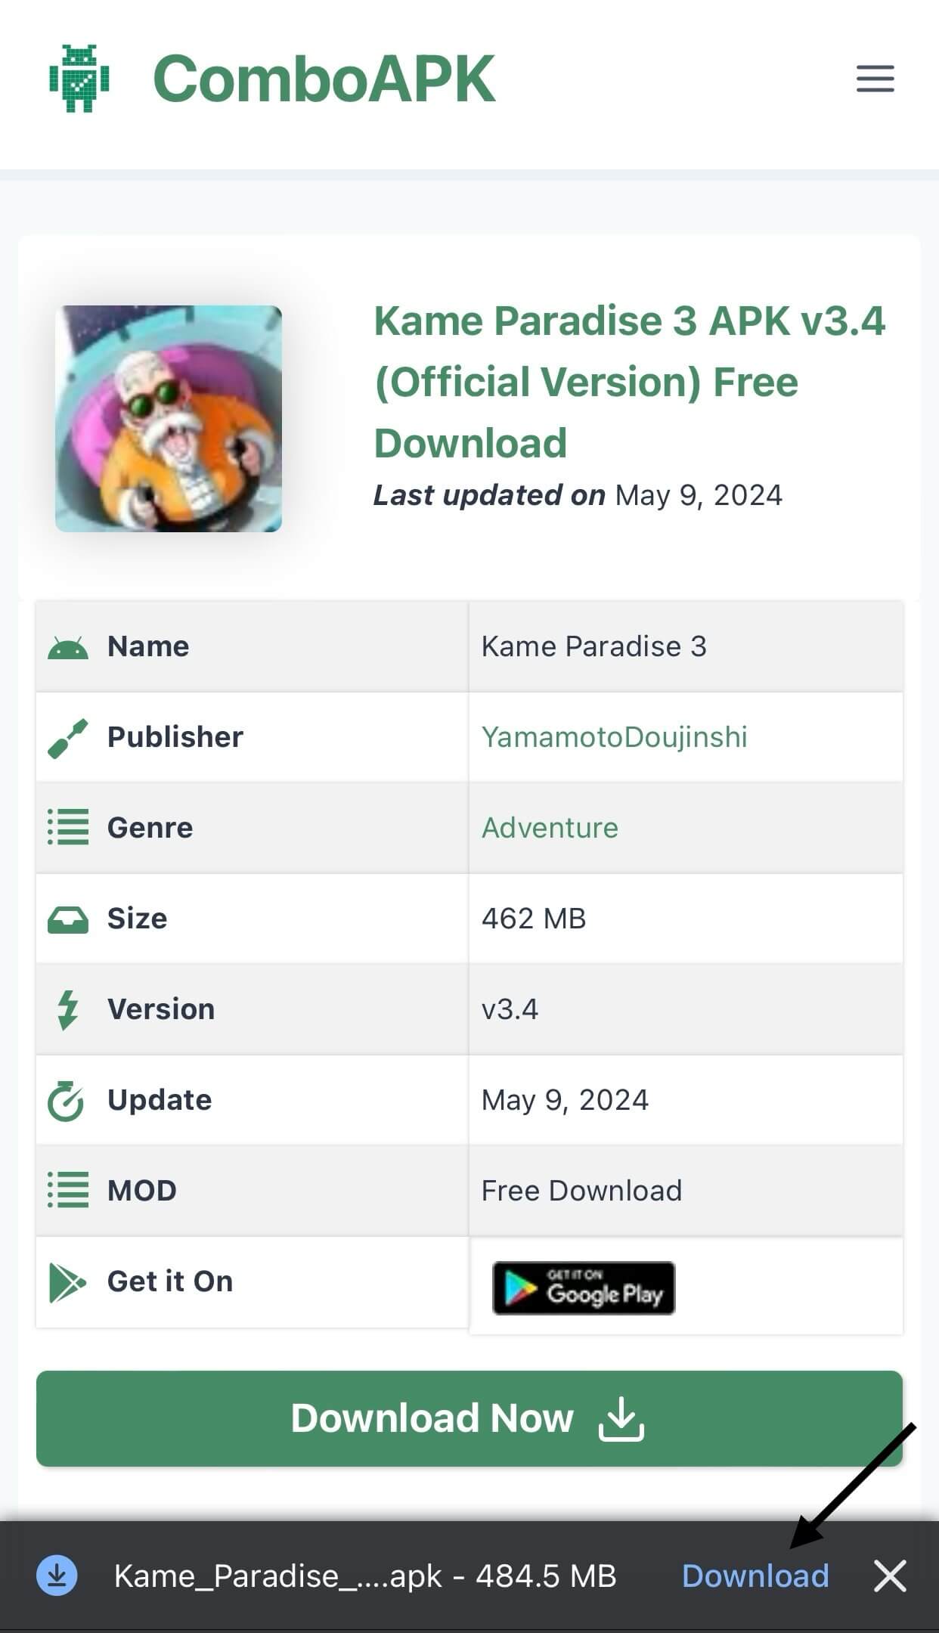The image size is (939, 1633).
Task: Click the Kame Paradise 3 app thumbnail
Action: coord(169,417)
